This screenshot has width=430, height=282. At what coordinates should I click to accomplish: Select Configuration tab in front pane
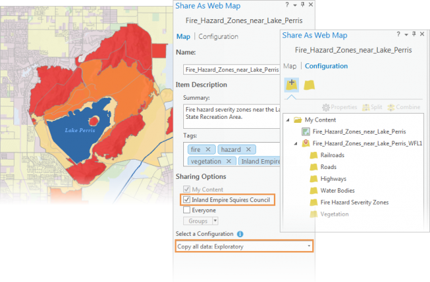[x=326, y=66]
